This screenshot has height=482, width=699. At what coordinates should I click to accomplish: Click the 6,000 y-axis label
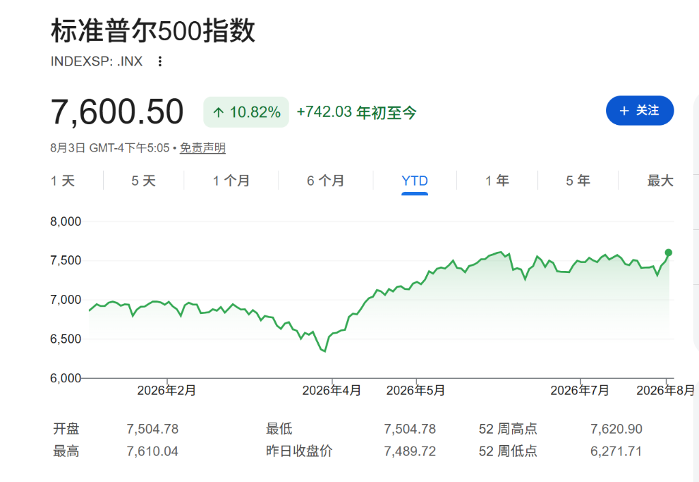coord(66,378)
